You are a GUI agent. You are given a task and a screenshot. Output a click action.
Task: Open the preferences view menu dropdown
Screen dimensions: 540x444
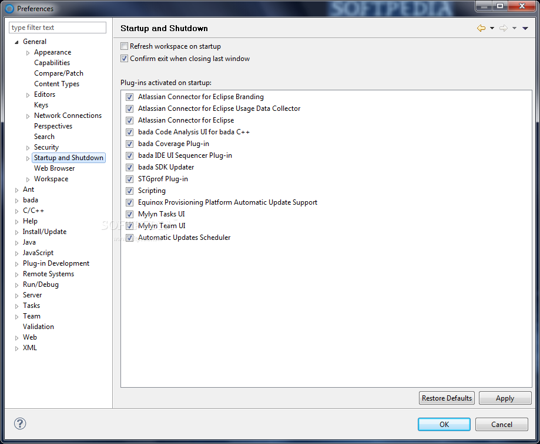[x=525, y=28]
